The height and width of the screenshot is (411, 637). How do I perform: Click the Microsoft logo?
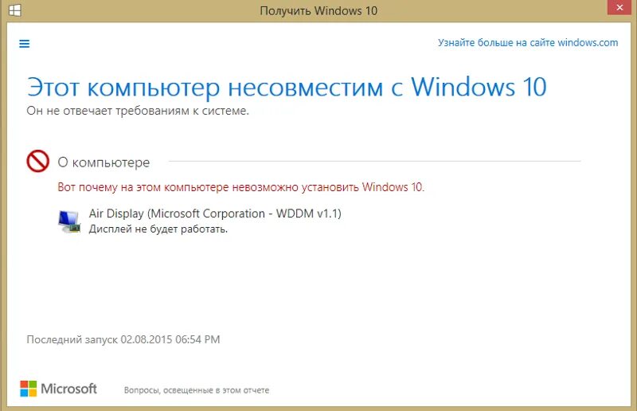[58, 389]
